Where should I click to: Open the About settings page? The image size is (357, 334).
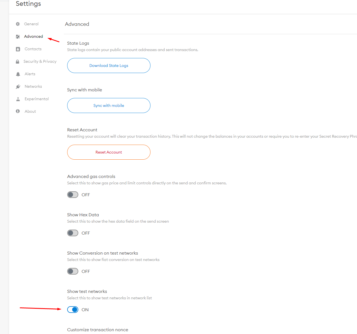[x=30, y=111]
